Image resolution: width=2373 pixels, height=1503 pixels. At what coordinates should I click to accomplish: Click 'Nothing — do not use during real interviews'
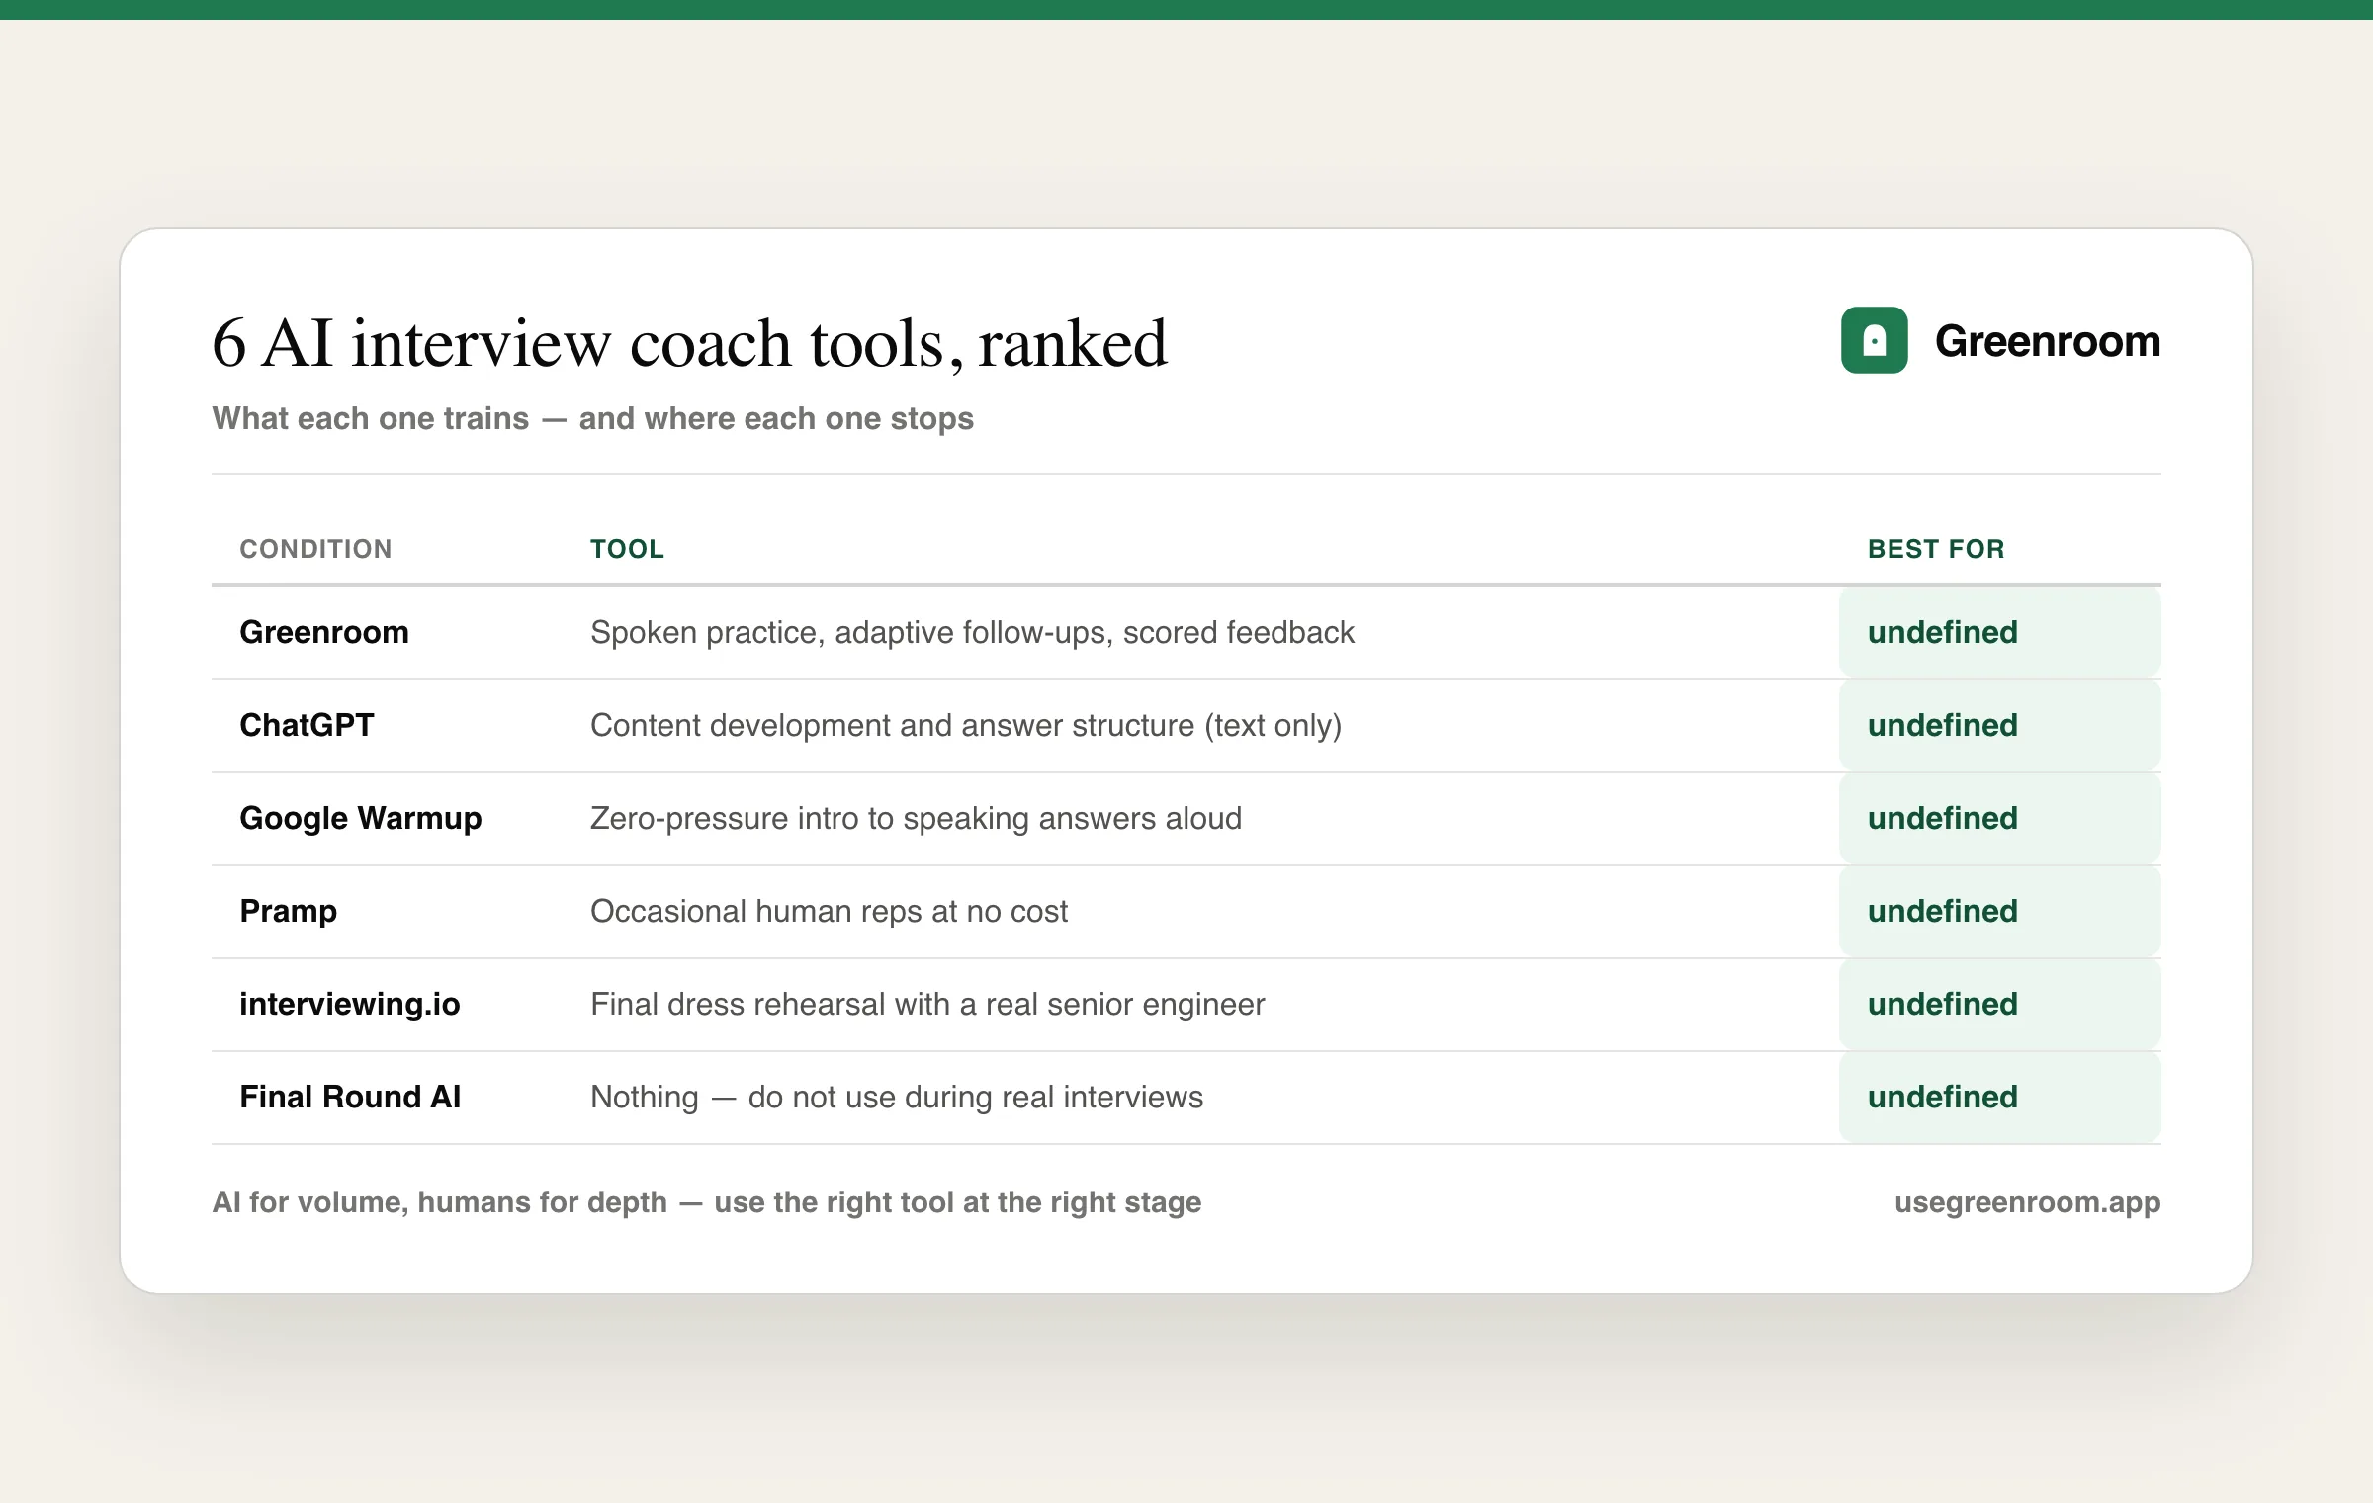coord(897,1097)
